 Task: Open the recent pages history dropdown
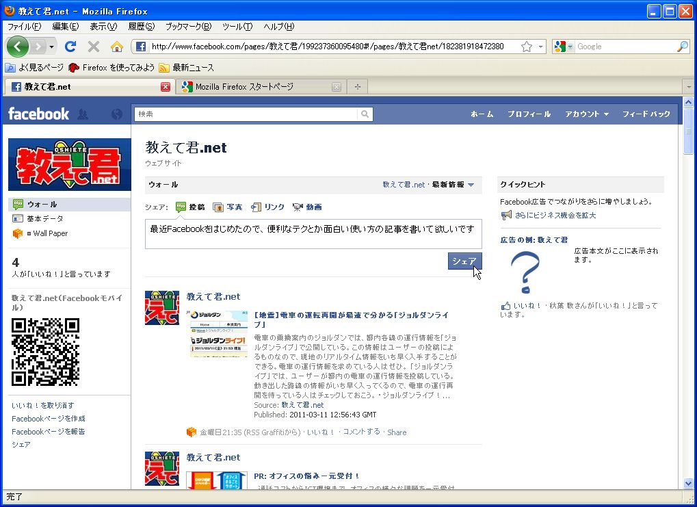pos(51,47)
